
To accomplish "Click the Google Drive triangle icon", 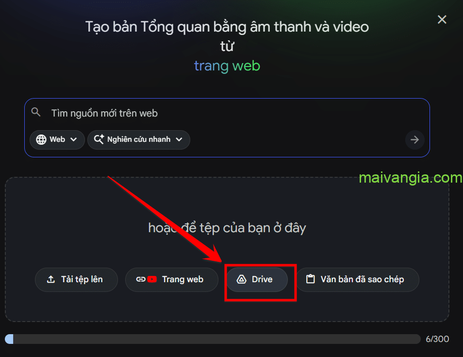I will pyautogui.click(x=241, y=279).
